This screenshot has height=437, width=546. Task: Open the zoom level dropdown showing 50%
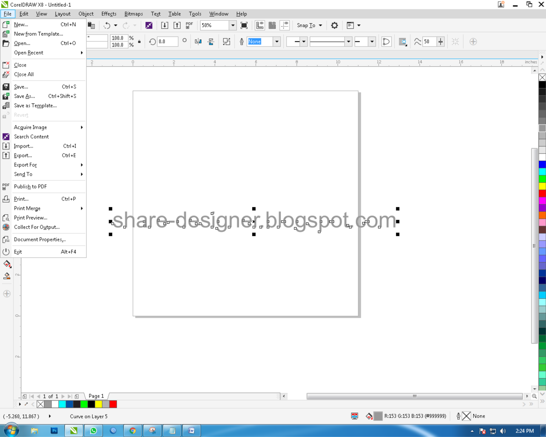[232, 25]
